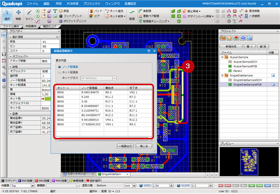Collapse the 4LayerSample project tree node
280x194 pixels.
222,57
